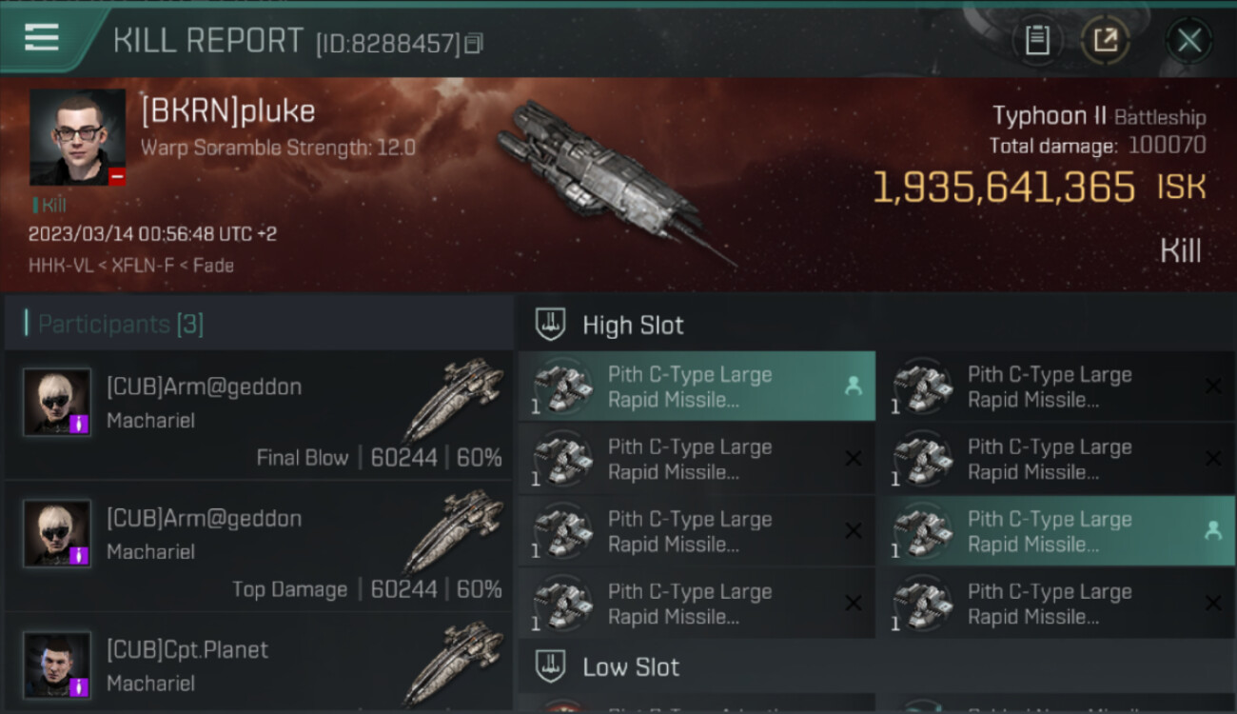Select the 1,935,641,365 ISK value
Screen dimensions: 1237x714
1004,188
